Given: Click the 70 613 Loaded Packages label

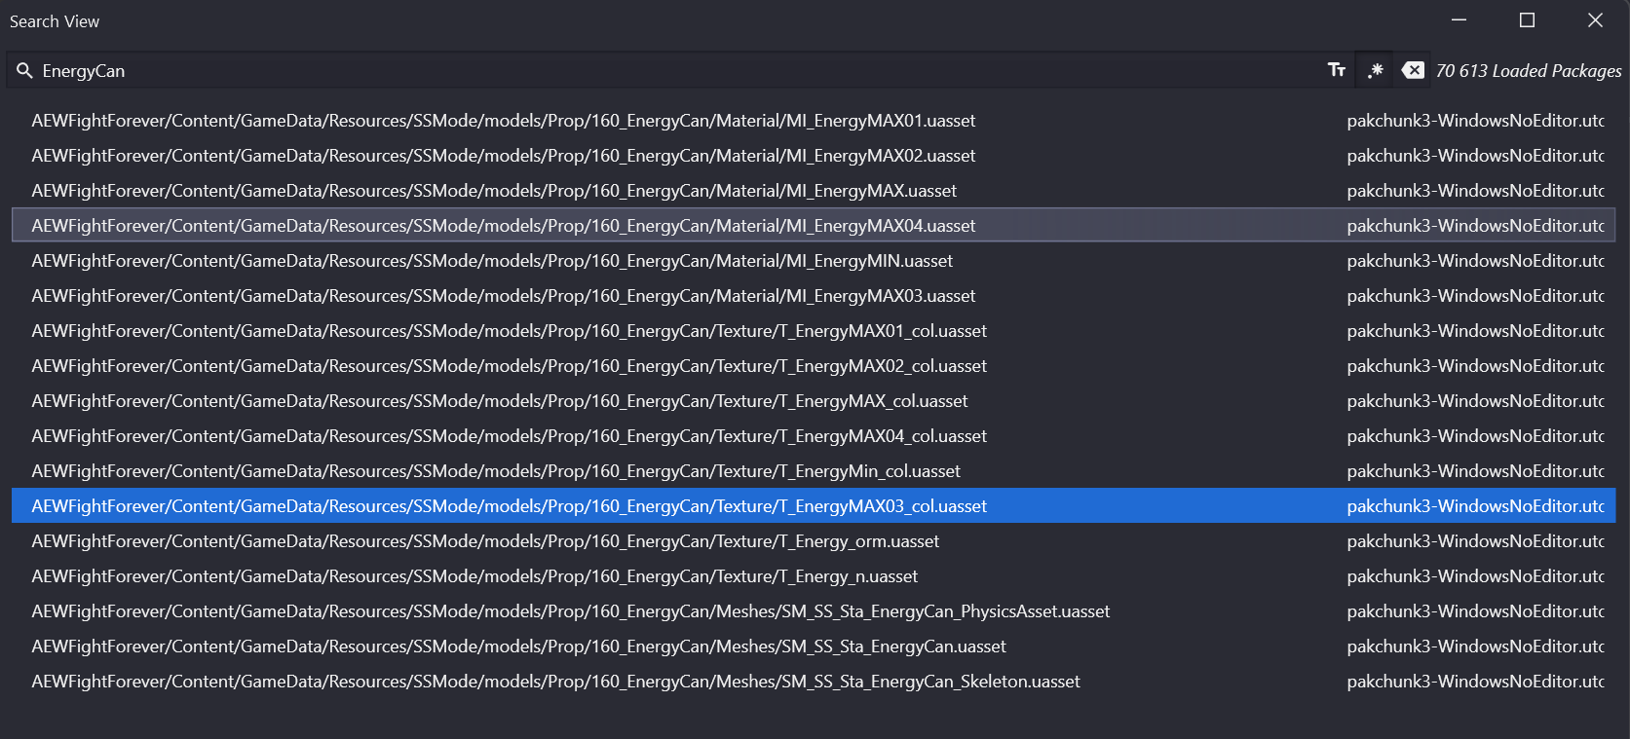Looking at the screenshot, I should pyautogui.click(x=1529, y=71).
